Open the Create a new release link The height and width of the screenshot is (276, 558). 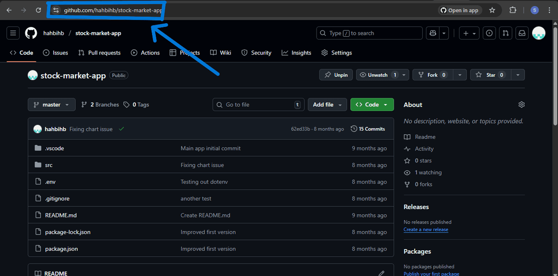click(425, 229)
